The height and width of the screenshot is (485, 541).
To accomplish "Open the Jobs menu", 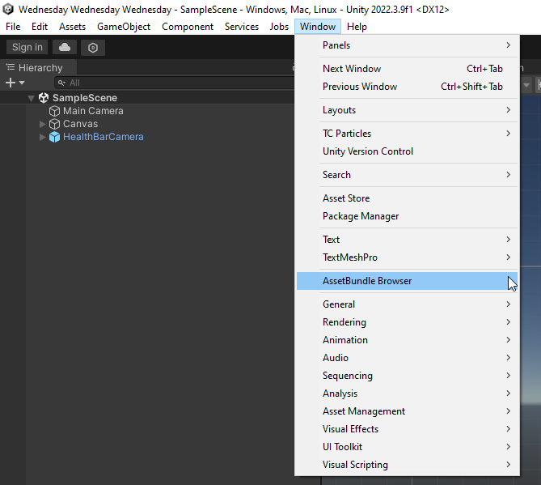I will coord(279,27).
